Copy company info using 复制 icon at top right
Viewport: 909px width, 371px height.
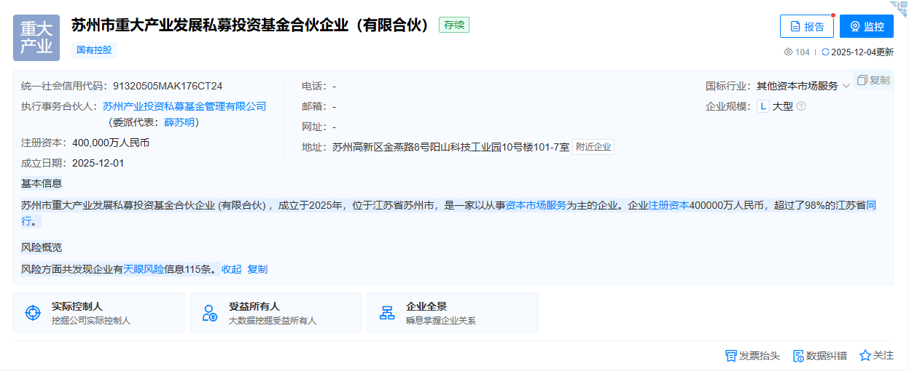pyautogui.click(x=873, y=80)
